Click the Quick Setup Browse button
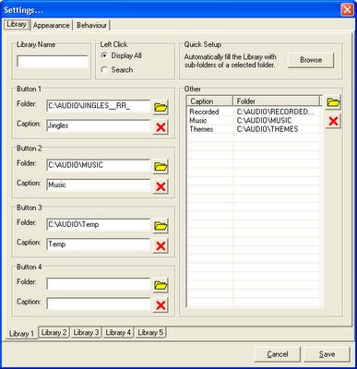Viewport: 357px width, 369px height. point(311,60)
